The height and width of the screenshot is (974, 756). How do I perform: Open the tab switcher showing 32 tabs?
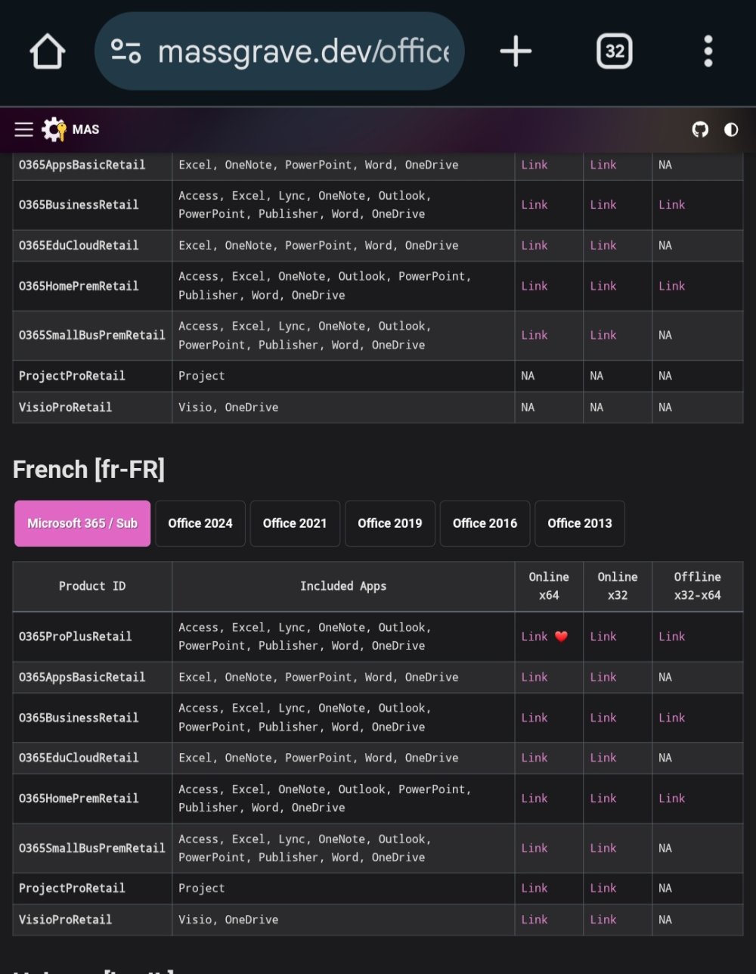615,51
